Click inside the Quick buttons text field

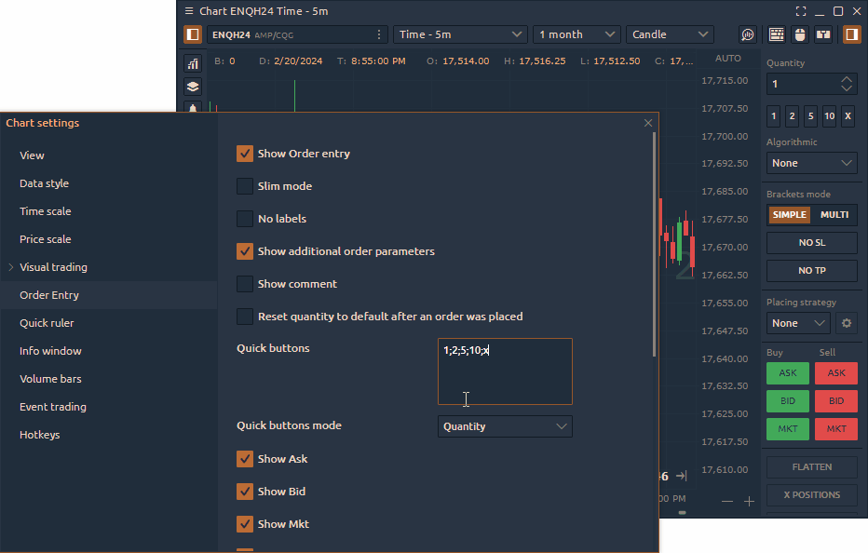(505, 371)
